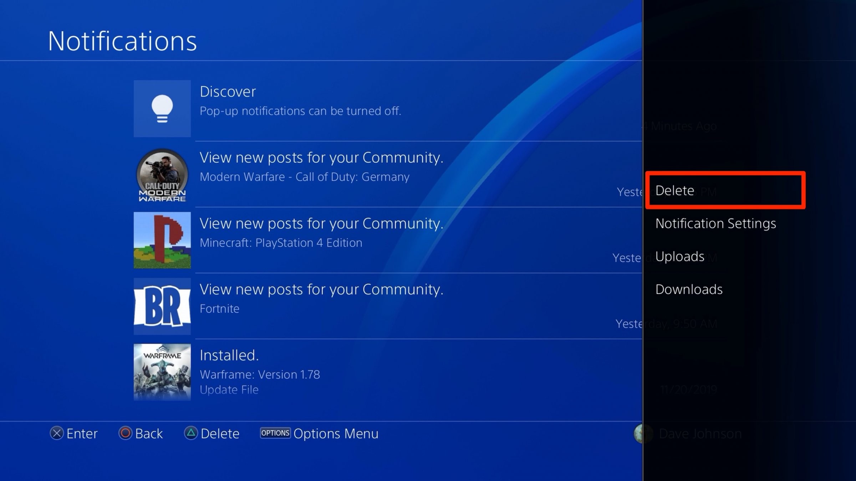This screenshot has height=481, width=856.
Task: Select Notification Settings from context menu
Action: coord(715,223)
